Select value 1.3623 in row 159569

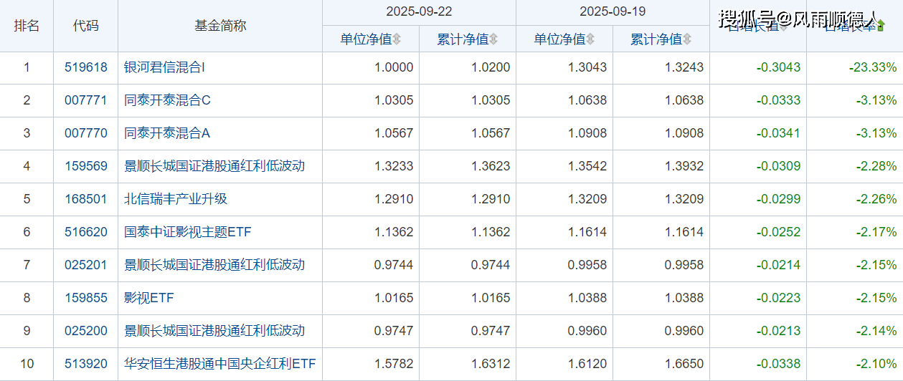tap(491, 166)
